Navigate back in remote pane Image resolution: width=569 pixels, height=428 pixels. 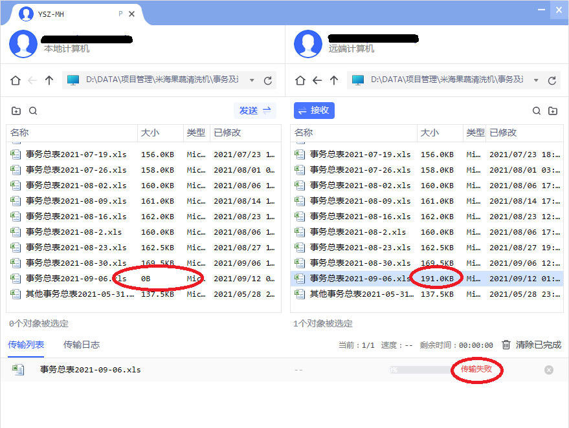pyautogui.click(x=317, y=80)
